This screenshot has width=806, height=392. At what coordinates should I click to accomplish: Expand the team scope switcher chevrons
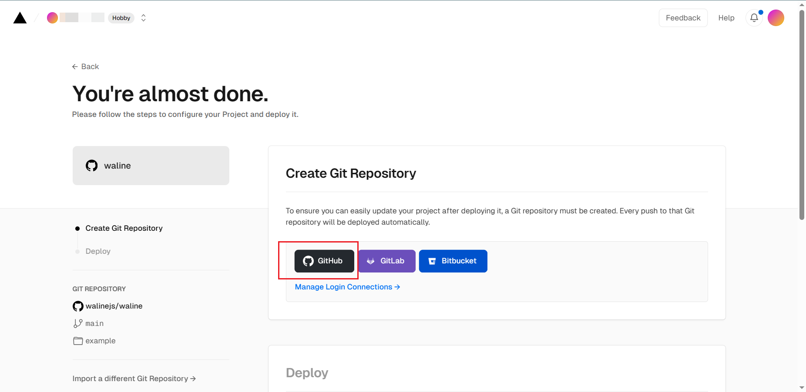143,18
